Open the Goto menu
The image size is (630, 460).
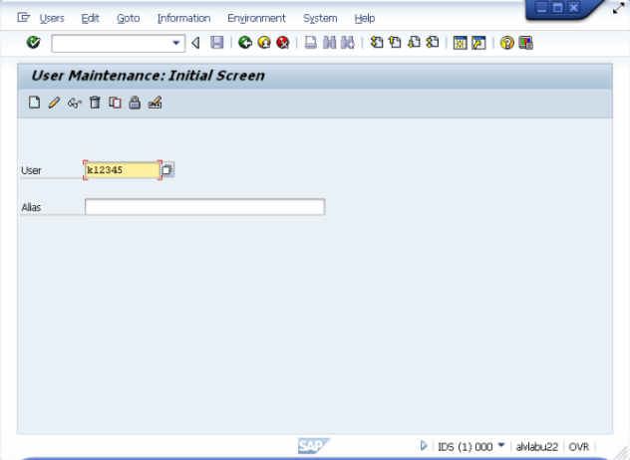pyautogui.click(x=129, y=18)
